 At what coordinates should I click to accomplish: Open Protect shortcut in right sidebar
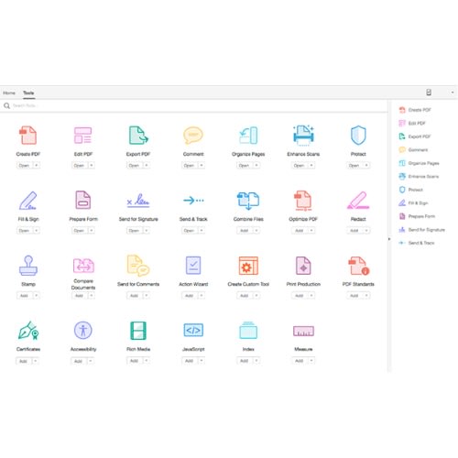(x=411, y=190)
